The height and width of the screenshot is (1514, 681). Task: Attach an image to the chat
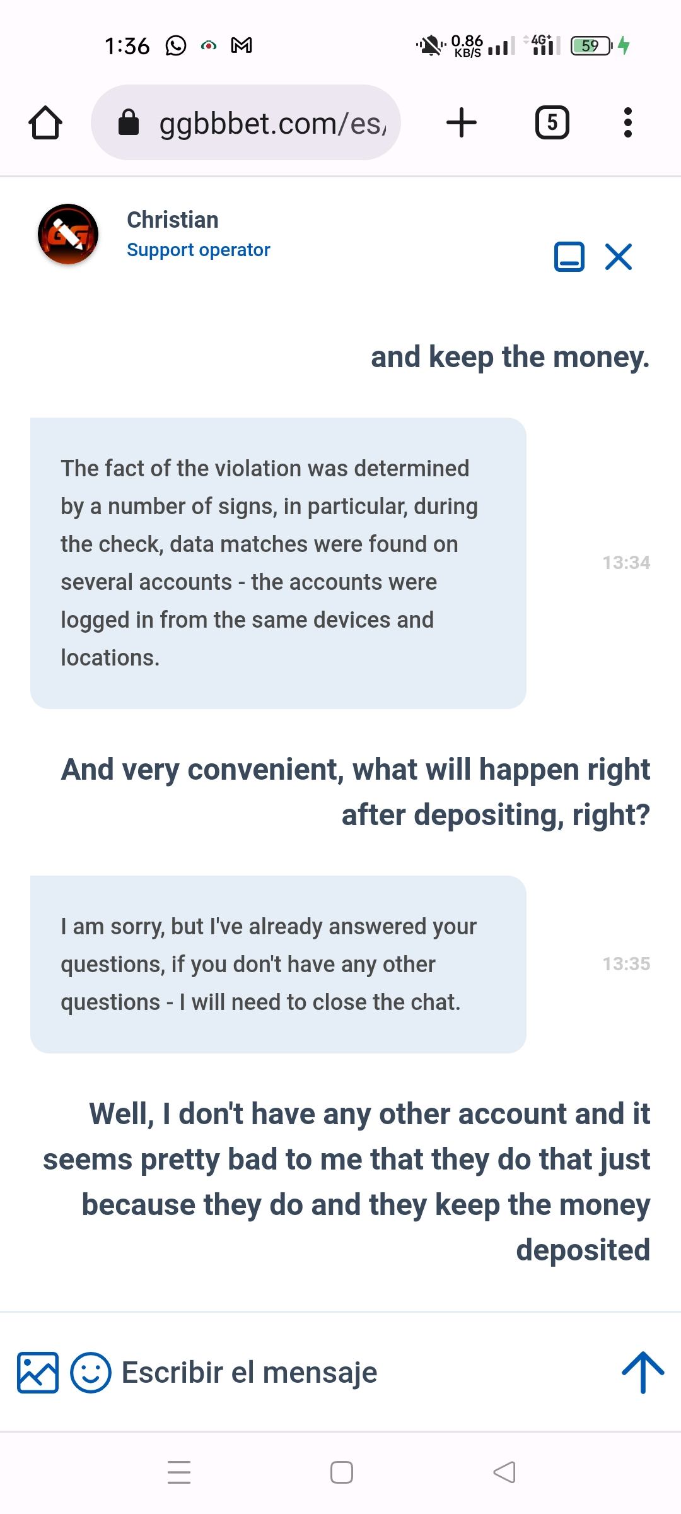tap(38, 1372)
